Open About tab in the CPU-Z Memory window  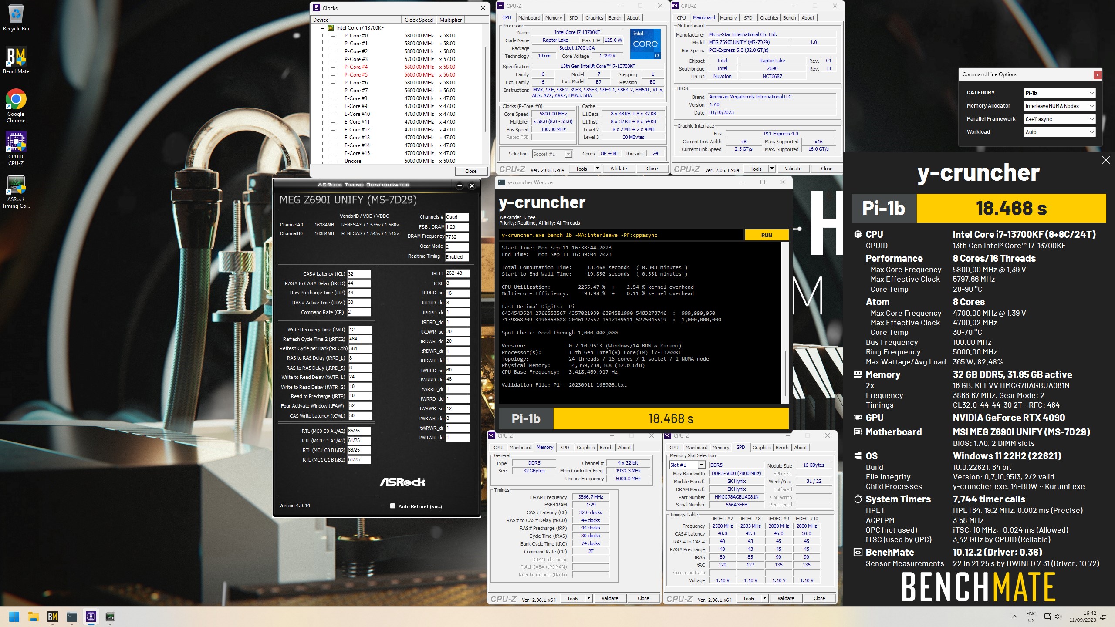point(625,448)
